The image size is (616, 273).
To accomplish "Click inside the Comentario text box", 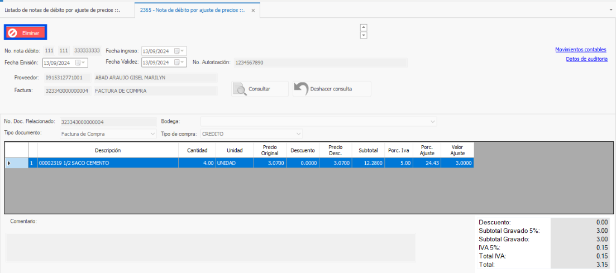I will click(211, 247).
